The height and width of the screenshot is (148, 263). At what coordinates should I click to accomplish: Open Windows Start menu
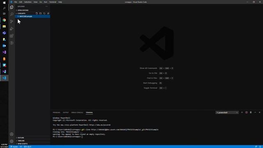[x=4, y=2]
